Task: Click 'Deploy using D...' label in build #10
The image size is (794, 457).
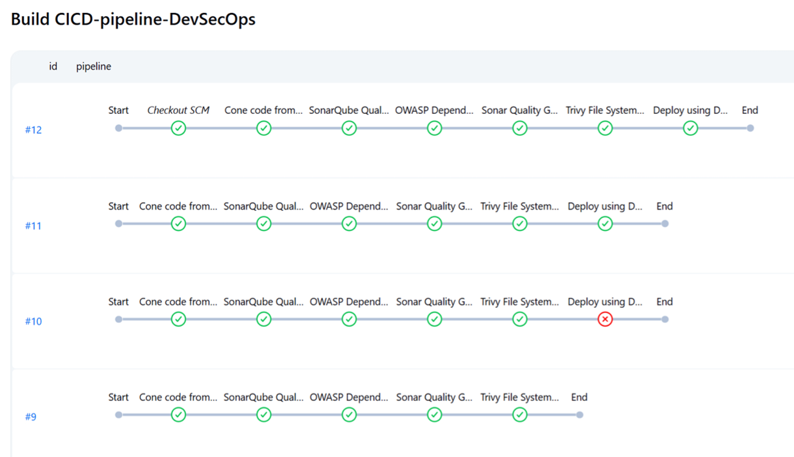Action: tap(605, 302)
